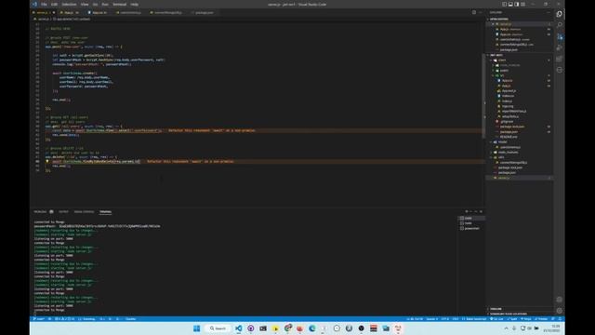Click the git branch status item
The image size is (595, 335).
39,319
